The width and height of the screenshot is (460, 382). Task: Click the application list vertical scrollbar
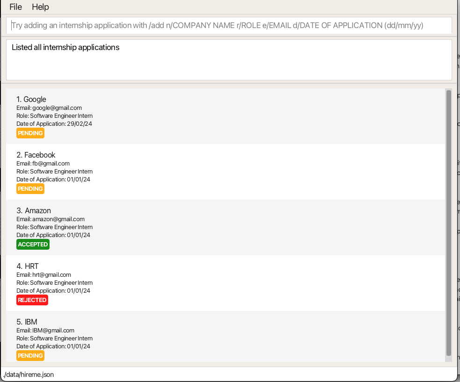[x=449, y=223]
